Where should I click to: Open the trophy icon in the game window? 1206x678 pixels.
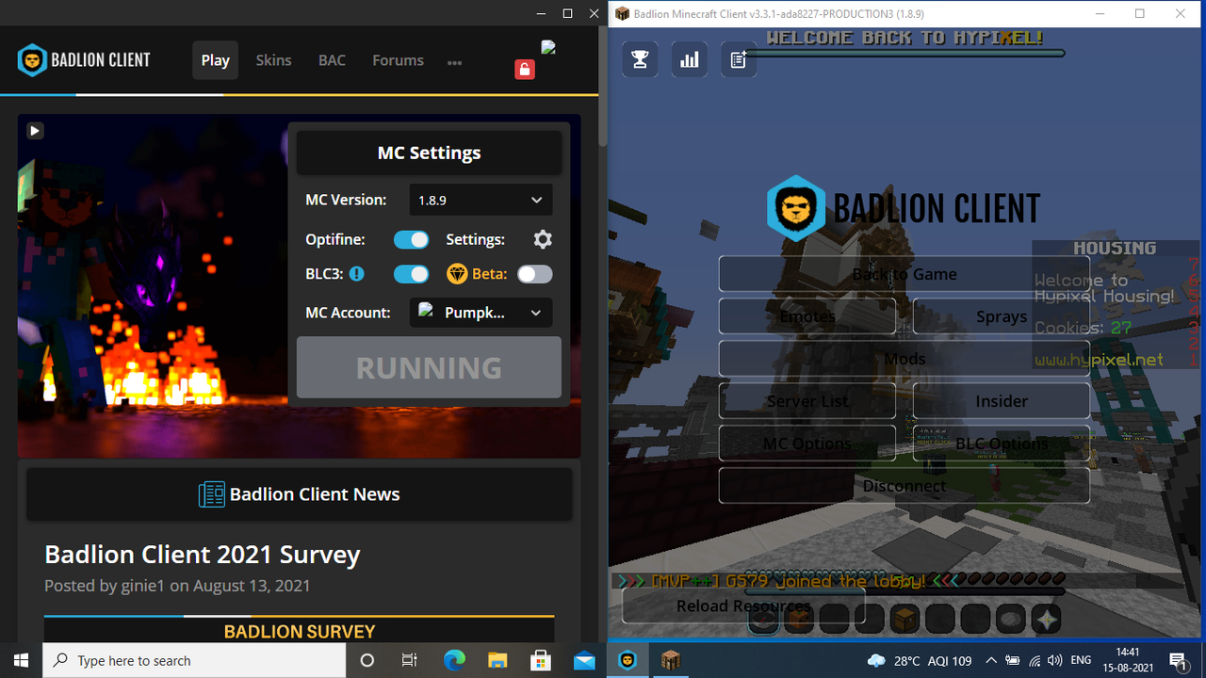click(640, 59)
